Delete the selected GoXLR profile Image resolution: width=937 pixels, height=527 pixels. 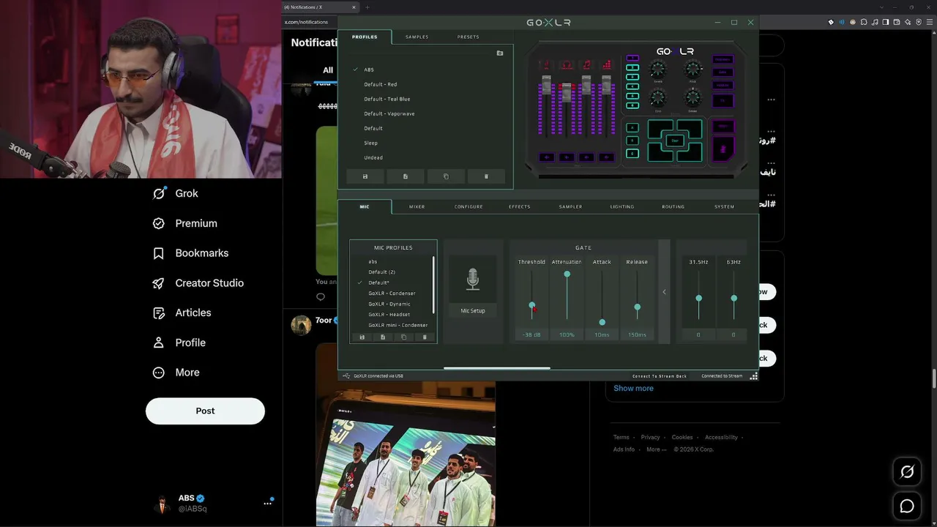486,176
